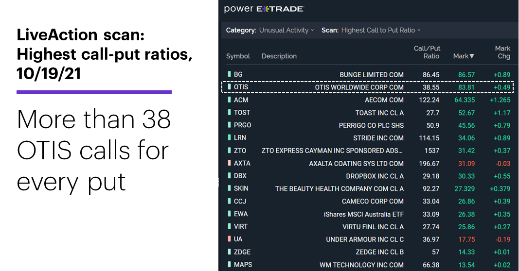The image size is (519, 271).
Task: Click OTIS WORLDWIDE CORP COM description
Action: (359, 87)
